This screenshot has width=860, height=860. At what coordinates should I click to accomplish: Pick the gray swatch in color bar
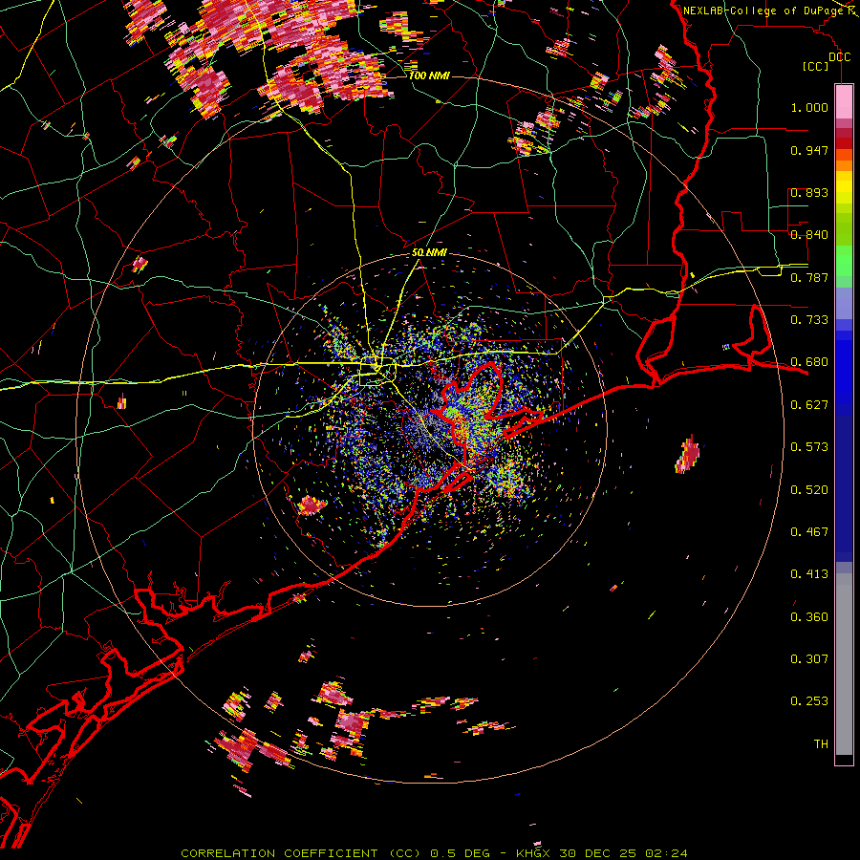pos(844,664)
